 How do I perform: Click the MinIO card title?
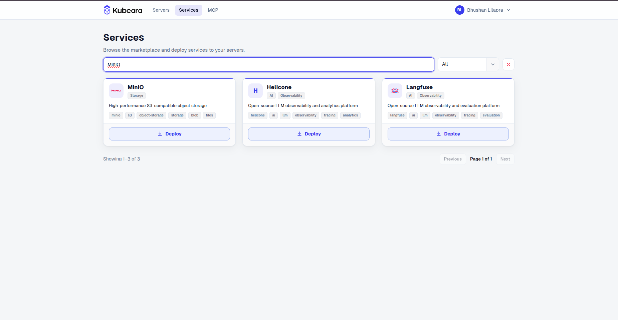coord(136,87)
